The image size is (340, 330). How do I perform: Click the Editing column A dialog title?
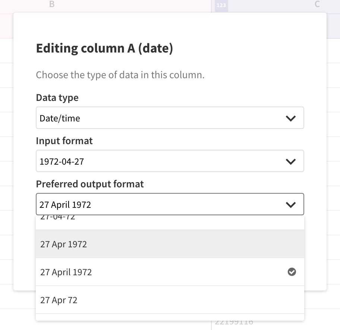coord(106,48)
